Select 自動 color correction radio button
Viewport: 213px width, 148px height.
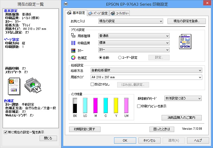[x=101, y=58]
